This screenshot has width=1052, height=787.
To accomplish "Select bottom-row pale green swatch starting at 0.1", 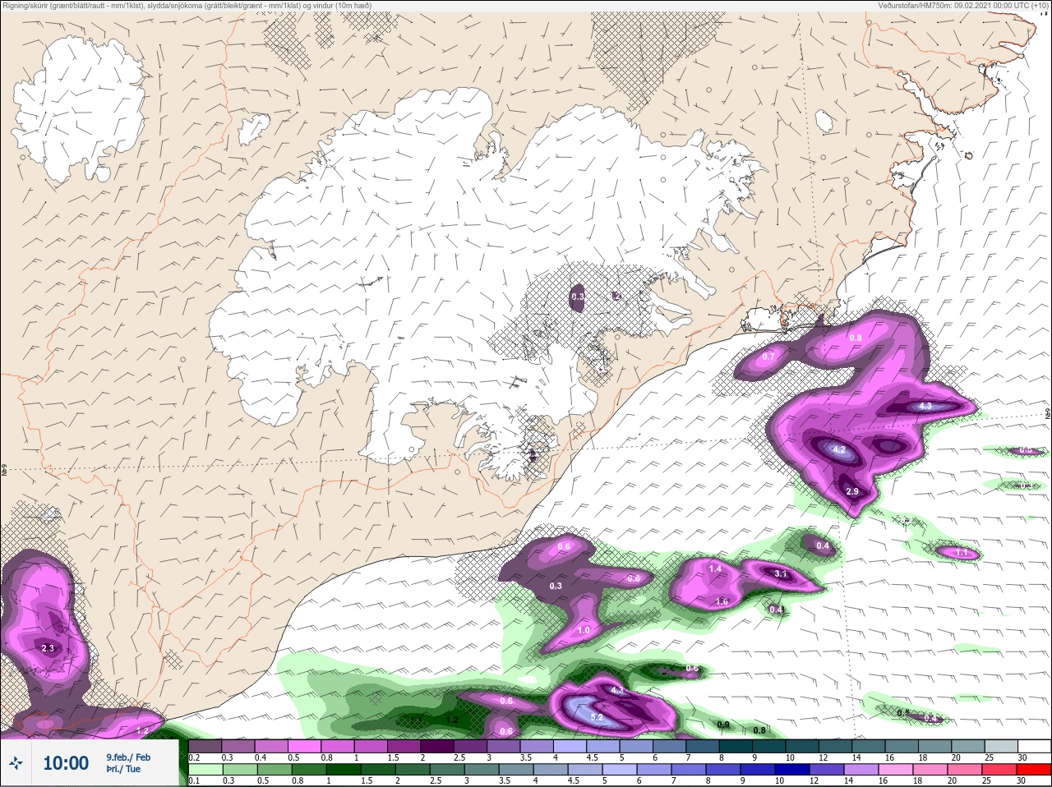I will 205,770.
